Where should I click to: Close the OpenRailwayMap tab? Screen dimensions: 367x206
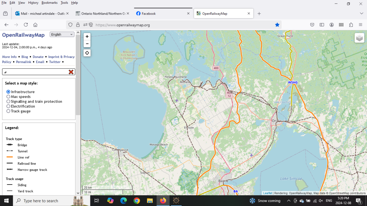click(x=249, y=13)
